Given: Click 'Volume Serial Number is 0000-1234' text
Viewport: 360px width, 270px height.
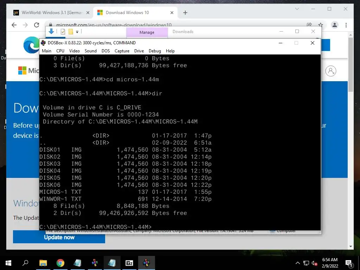Looking at the screenshot, I should coord(101,115).
